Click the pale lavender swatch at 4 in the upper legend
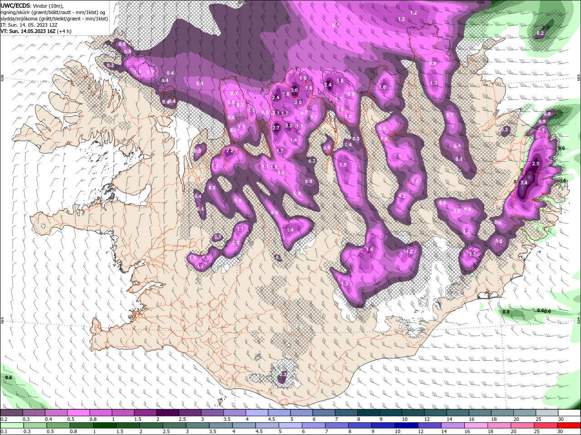The height and width of the screenshot is (435, 581). click(257, 413)
